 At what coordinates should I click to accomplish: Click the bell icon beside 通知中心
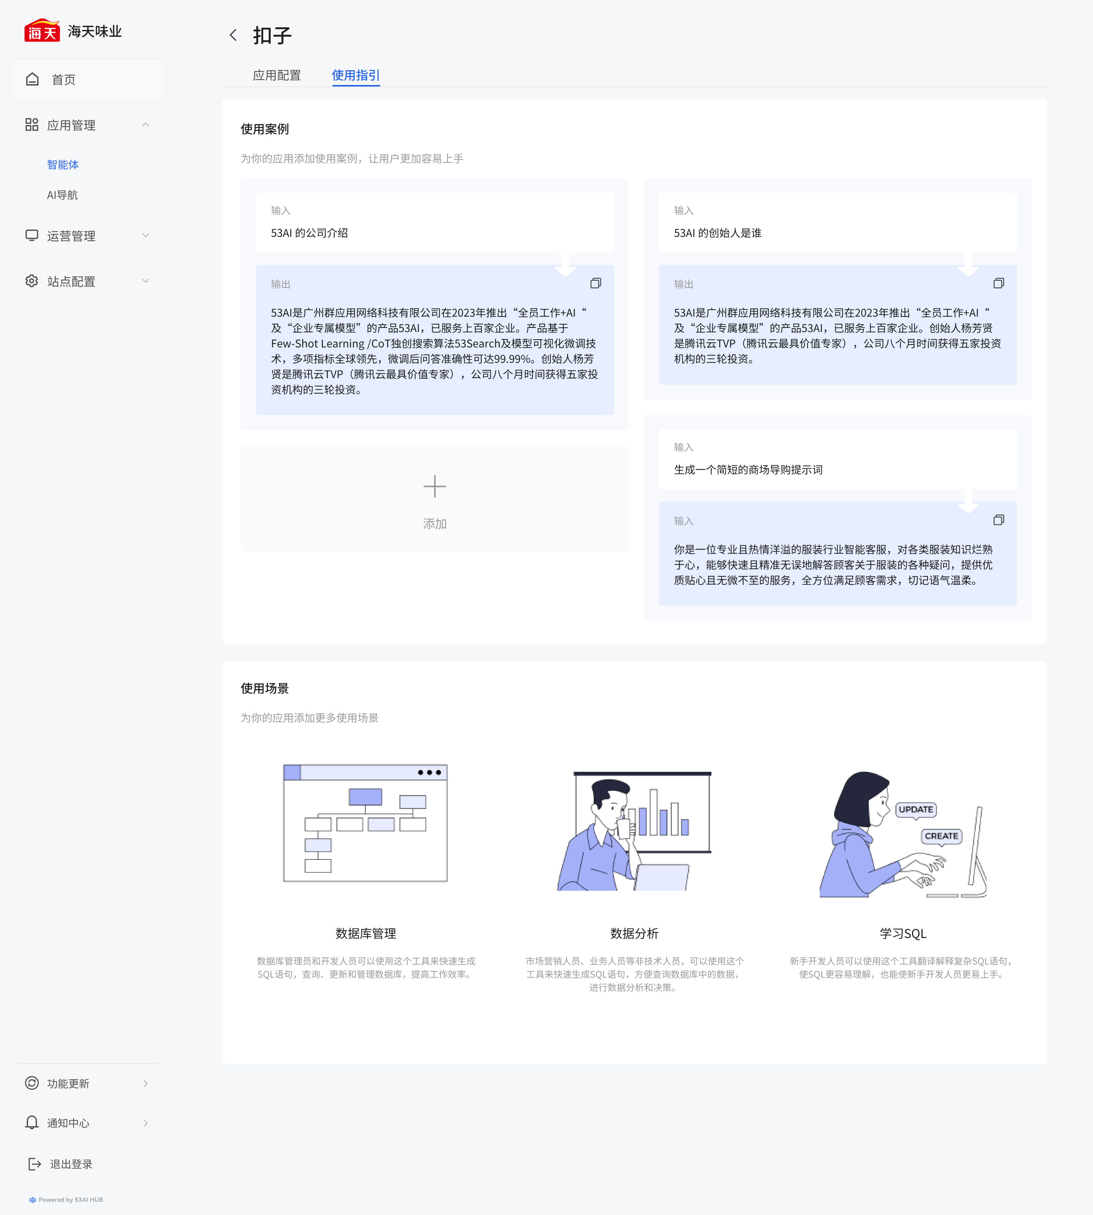(32, 1122)
